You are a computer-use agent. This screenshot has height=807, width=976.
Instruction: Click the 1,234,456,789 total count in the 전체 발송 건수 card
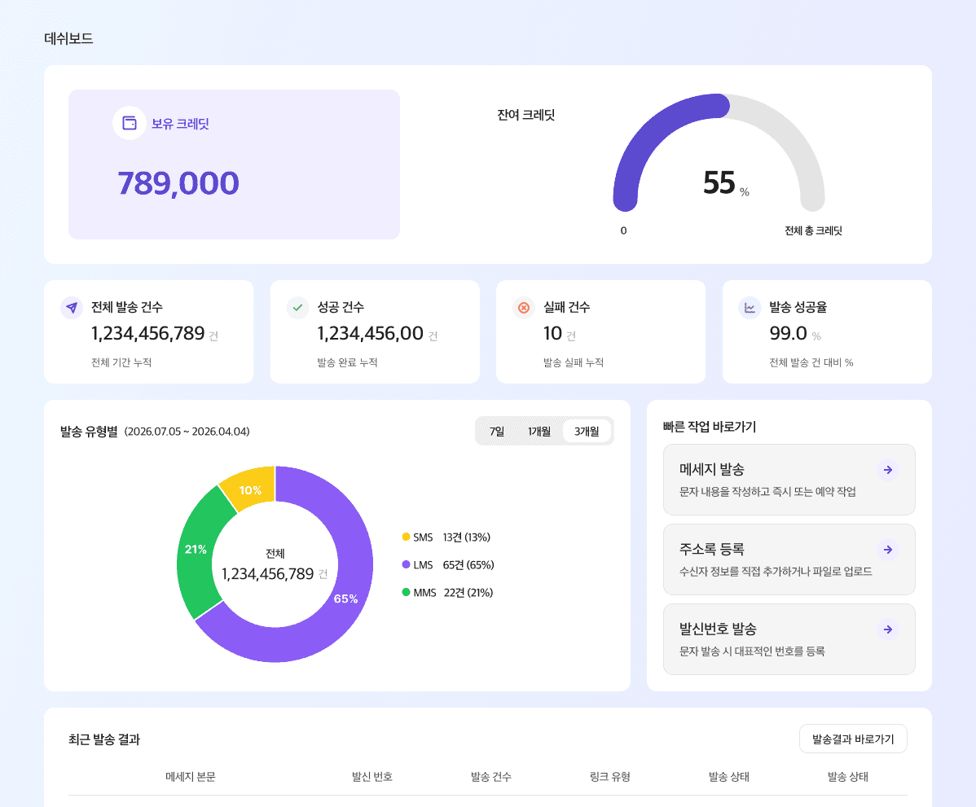click(x=147, y=334)
